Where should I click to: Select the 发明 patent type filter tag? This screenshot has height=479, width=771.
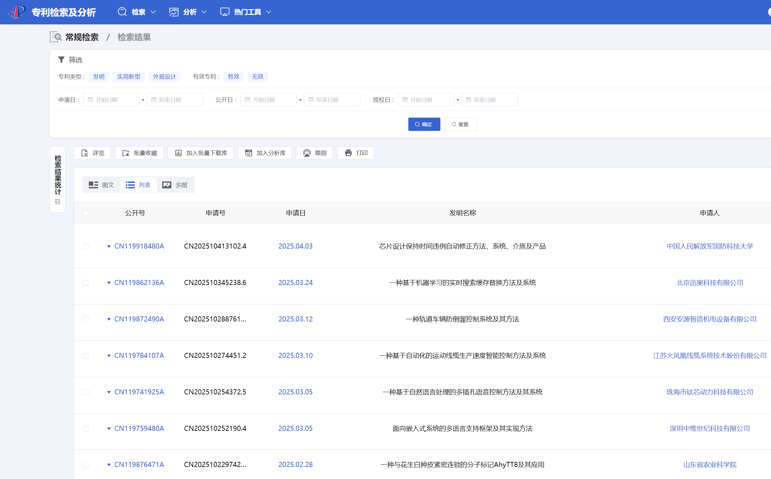click(x=99, y=77)
